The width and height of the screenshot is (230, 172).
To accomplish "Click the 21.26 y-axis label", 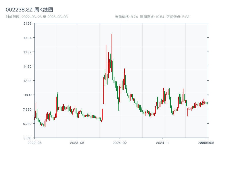I will [28, 24].
